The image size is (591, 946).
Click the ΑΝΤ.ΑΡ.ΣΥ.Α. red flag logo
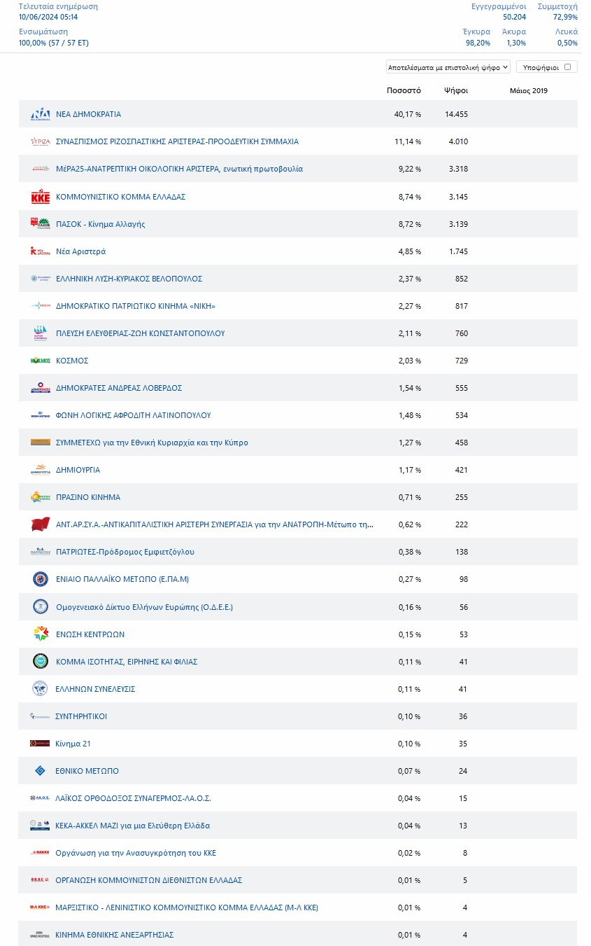tap(41, 524)
